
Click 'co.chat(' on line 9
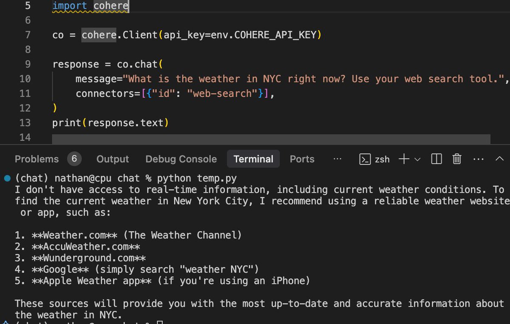pyautogui.click(x=140, y=64)
